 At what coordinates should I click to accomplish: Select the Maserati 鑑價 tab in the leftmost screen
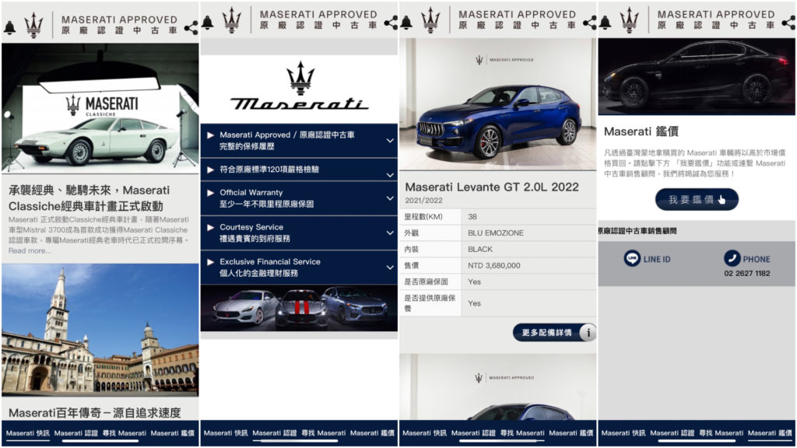click(x=172, y=433)
